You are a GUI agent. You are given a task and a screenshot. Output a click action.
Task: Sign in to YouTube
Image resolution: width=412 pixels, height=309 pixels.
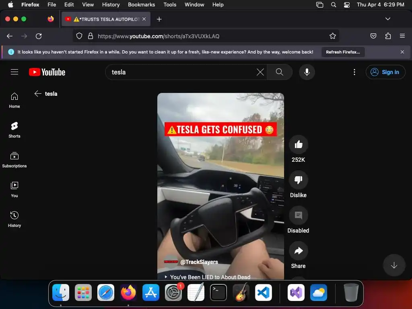click(385, 72)
